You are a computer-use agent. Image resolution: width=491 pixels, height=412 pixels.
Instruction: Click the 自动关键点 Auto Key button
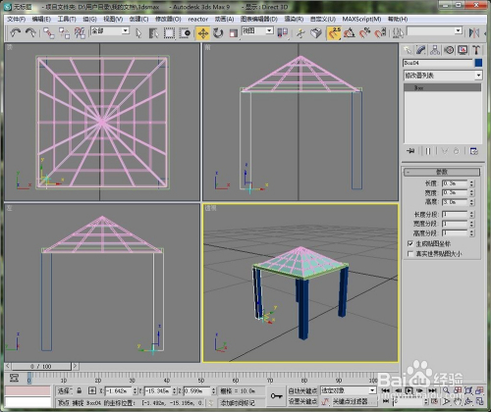[x=302, y=390]
